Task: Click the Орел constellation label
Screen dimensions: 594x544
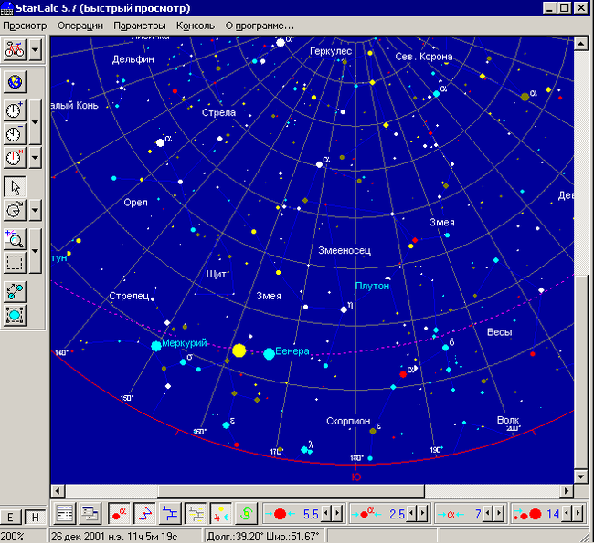Action: [135, 203]
